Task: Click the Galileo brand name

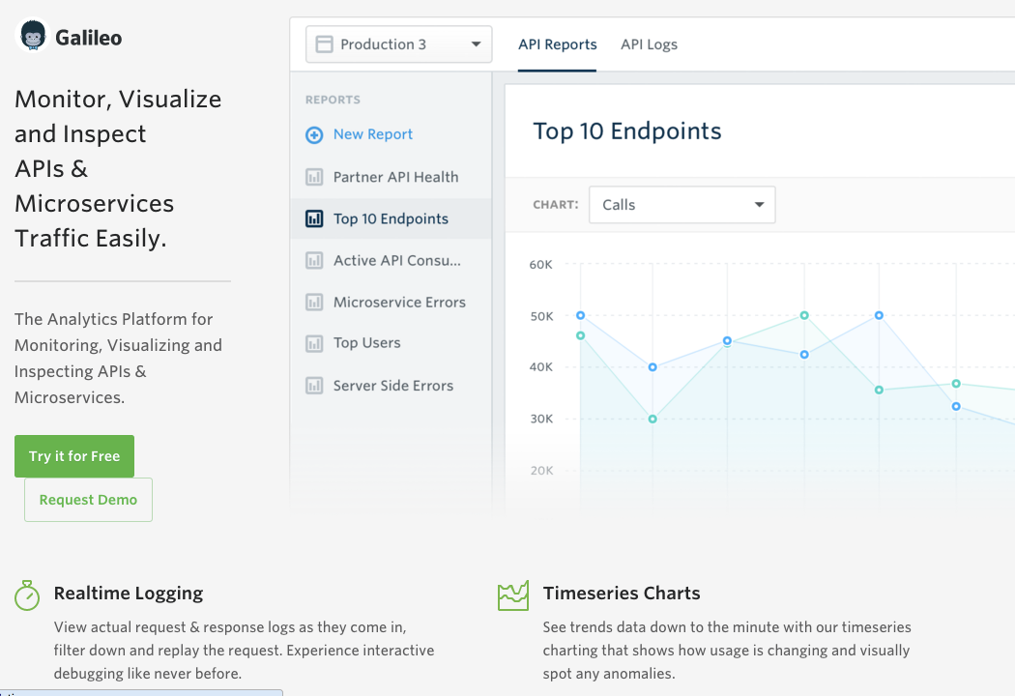Action: [x=88, y=38]
